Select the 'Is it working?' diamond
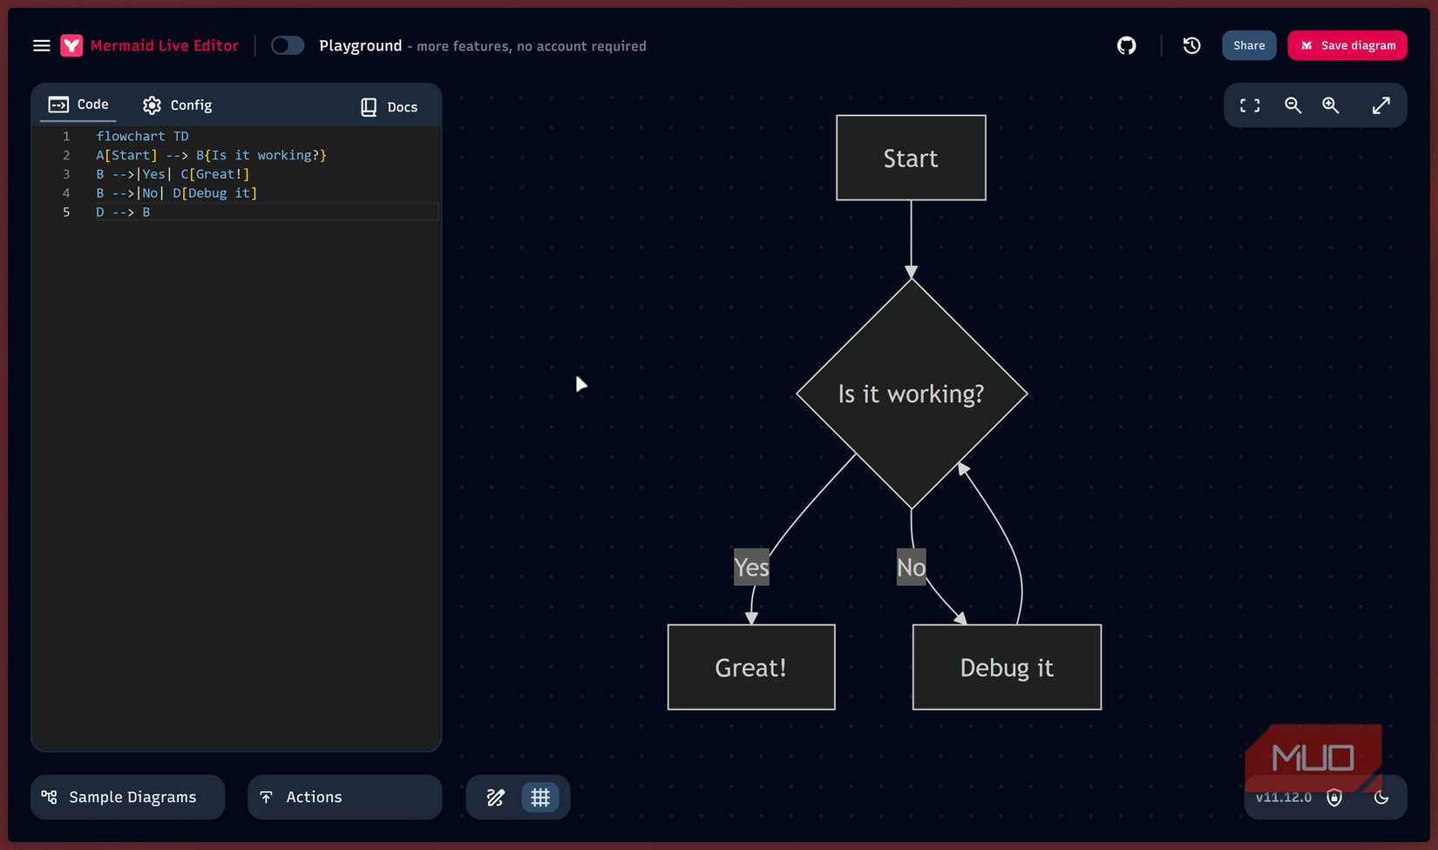The image size is (1438, 850). pyautogui.click(x=911, y=394)
